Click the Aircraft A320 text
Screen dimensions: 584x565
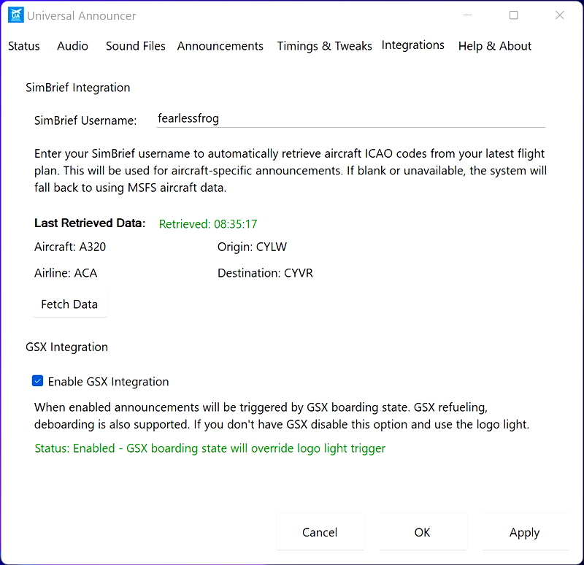click(70, 247)
